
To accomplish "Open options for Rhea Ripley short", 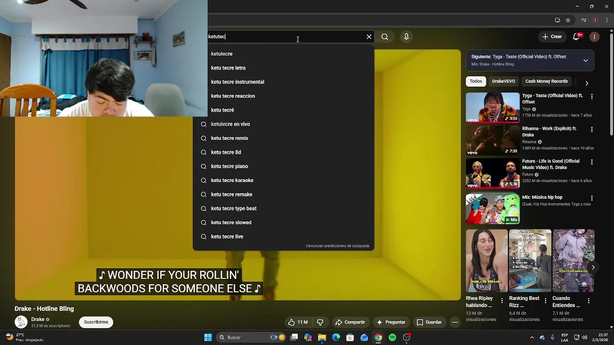I will tap(502, 301).
